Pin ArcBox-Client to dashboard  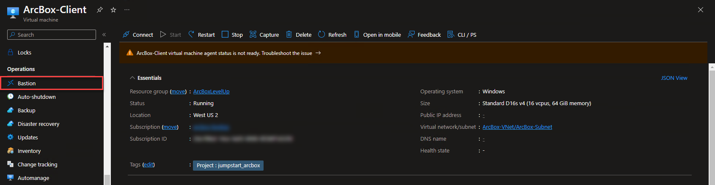pyautogui.click(x=100, y=10)
